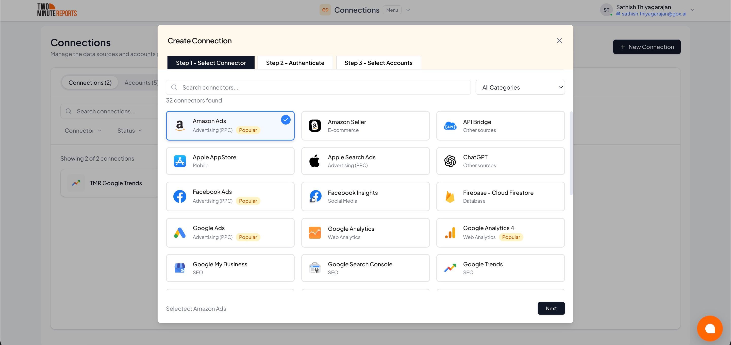Switch to Step 3 – Select Accounts tab
Image resolution: width=731 pixels, height=345 pixels.
(x=378, y=63)
